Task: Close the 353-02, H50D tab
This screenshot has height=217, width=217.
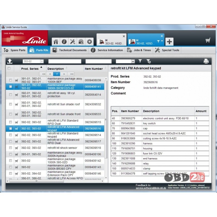Action: (124, 36)
